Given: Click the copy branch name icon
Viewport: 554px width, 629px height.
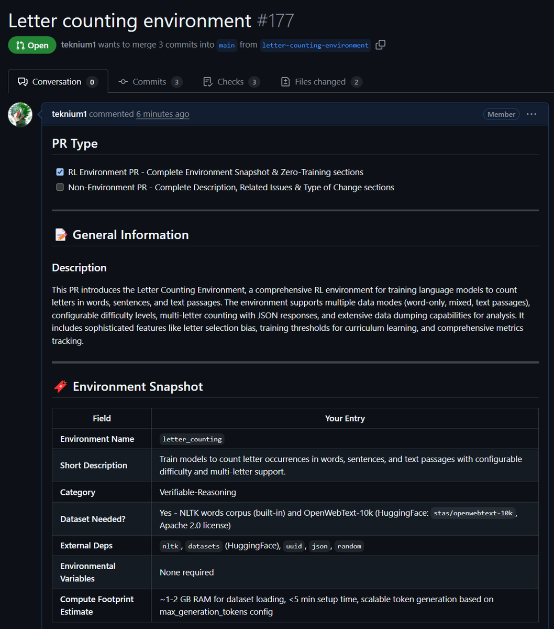Looking at the screenshot, I should point(381,45).
